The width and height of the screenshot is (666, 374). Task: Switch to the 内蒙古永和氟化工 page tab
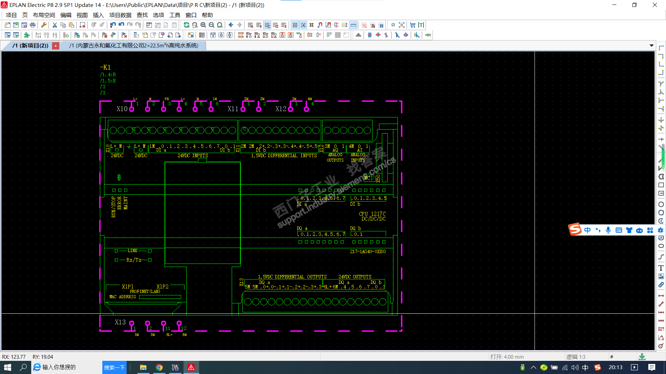click(x=134, y=46)
